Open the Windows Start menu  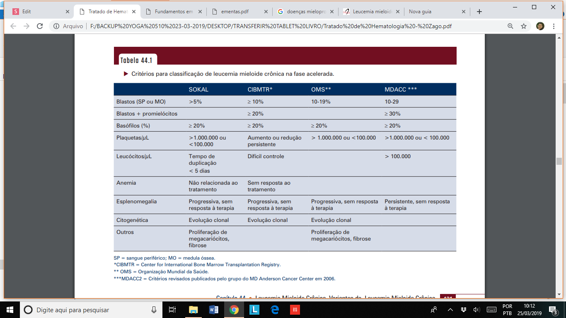click(x=10, y=310)
